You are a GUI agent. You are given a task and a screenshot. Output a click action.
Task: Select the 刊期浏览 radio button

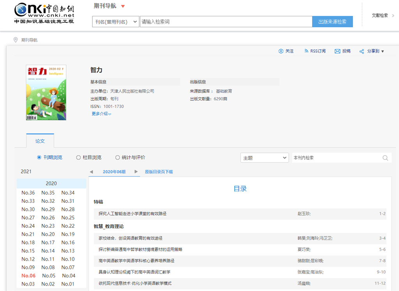click(39, 158)
